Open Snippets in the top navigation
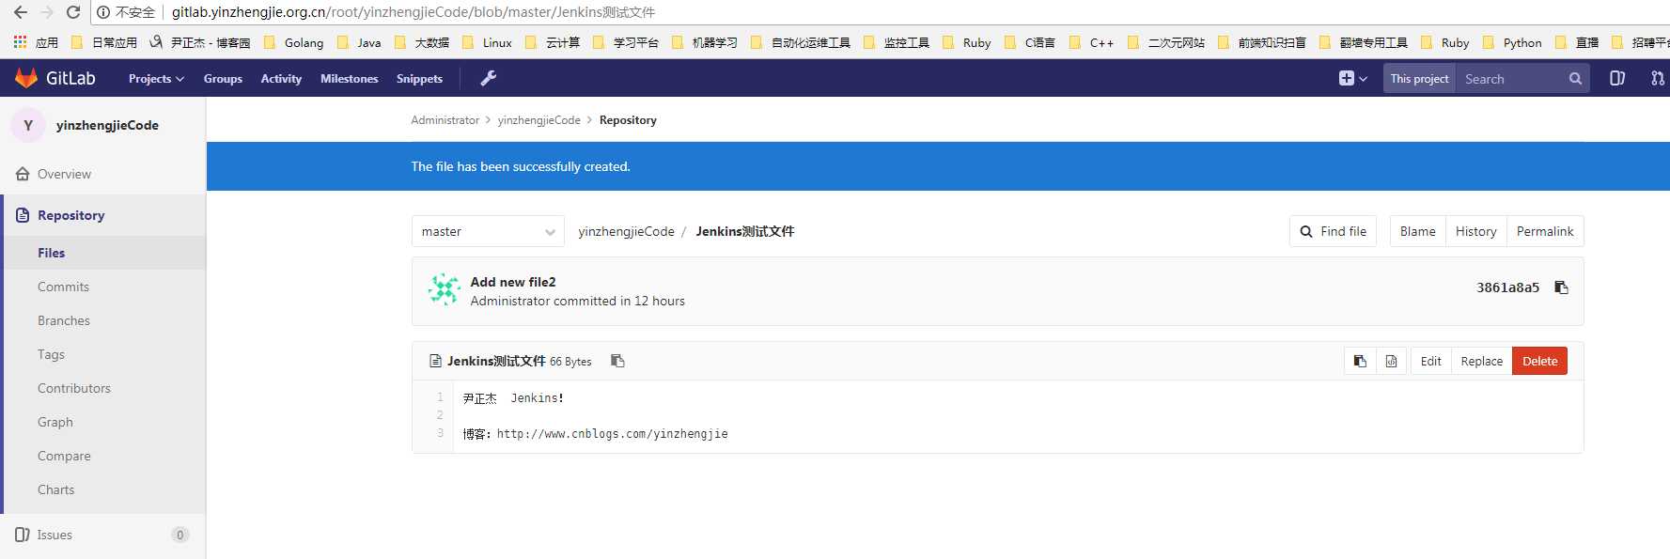The width and height of the screenshot is (1670, 559). pos(419,79)
